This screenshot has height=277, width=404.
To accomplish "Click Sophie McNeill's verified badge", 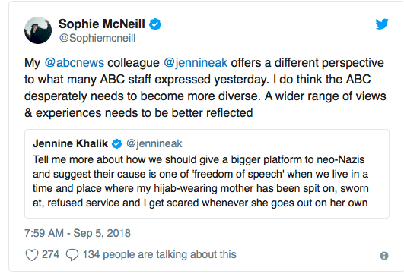I will tap(155, 24).
